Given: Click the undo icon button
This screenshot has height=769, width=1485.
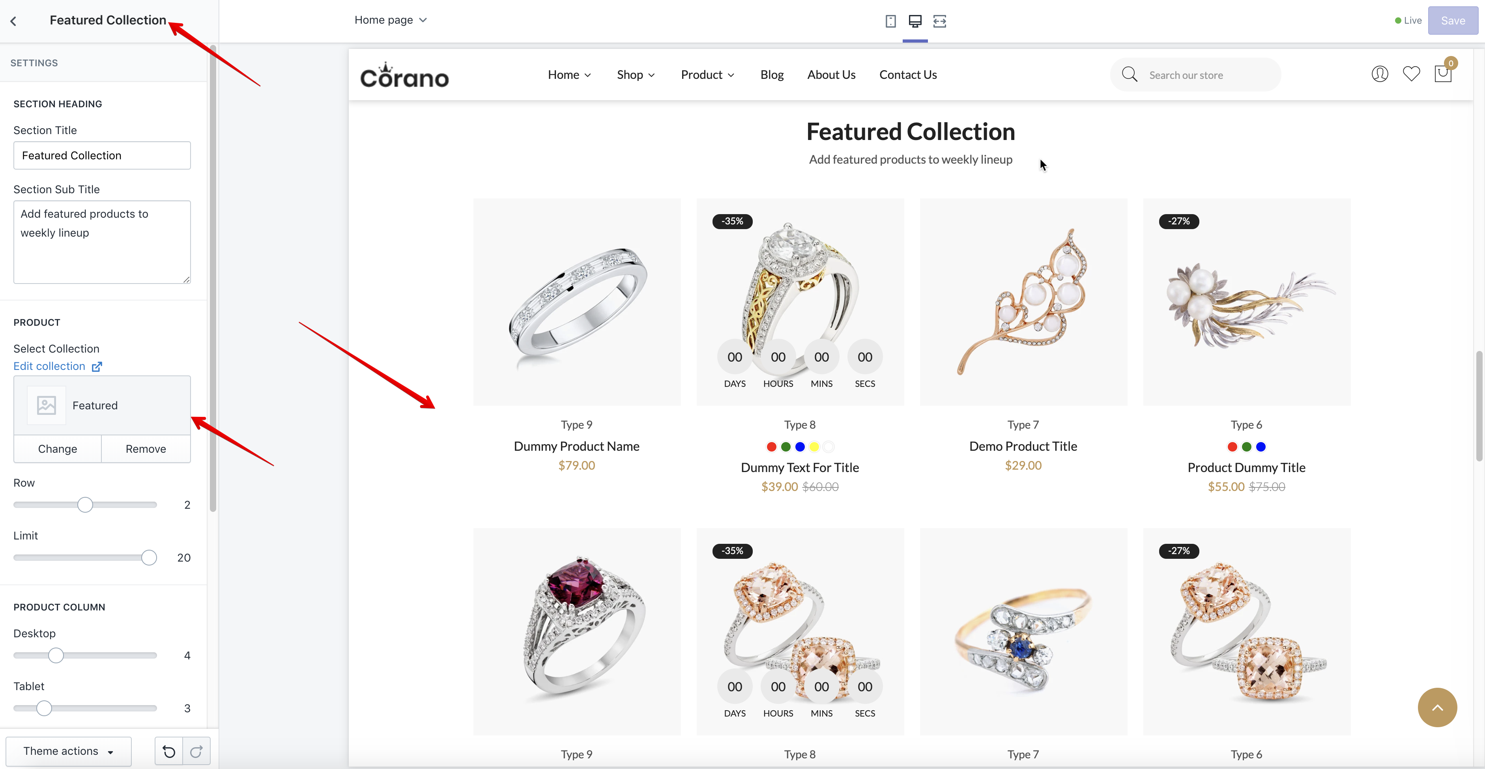Looking at the screenshot, I should [x=169, y=751].
